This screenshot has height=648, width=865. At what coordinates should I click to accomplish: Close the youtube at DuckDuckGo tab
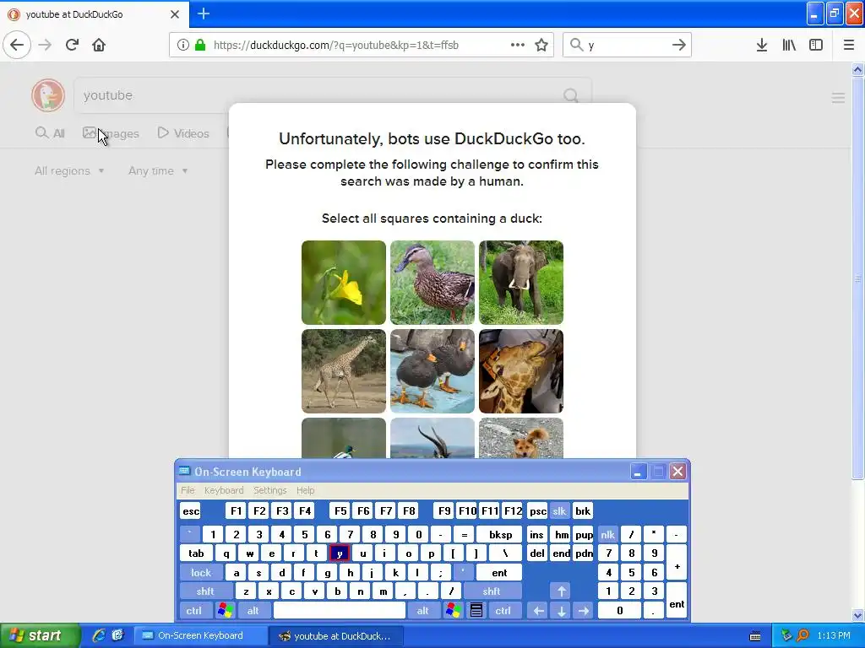coord(174,14)
